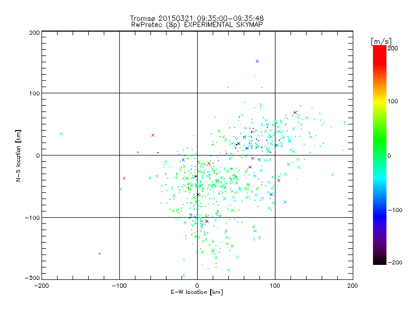This screenshot has height=311, width=415.
Task: Click the '100' tick label on the N-S axis
Action: 34,93
